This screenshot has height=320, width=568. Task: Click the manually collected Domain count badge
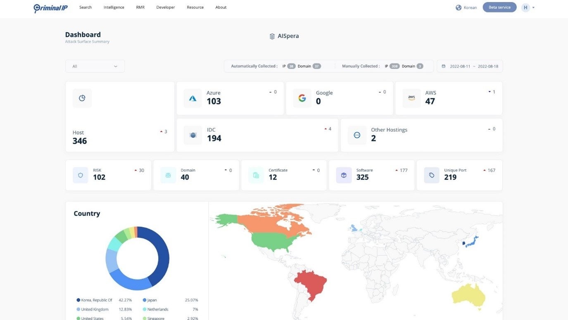[x=420, y=66]
